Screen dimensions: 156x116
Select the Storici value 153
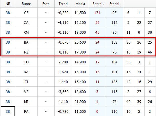[115, 42]
